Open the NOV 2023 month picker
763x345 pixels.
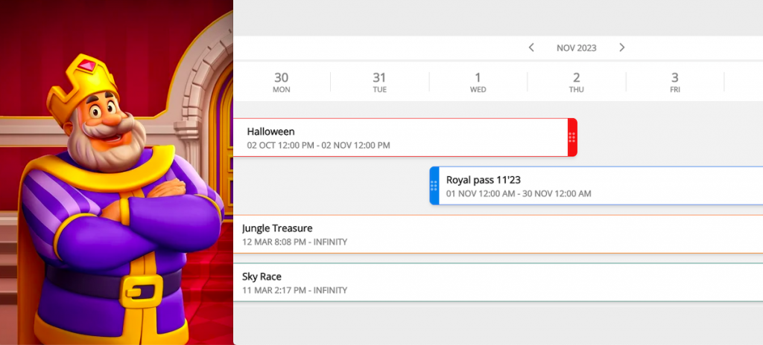[576, 48]
